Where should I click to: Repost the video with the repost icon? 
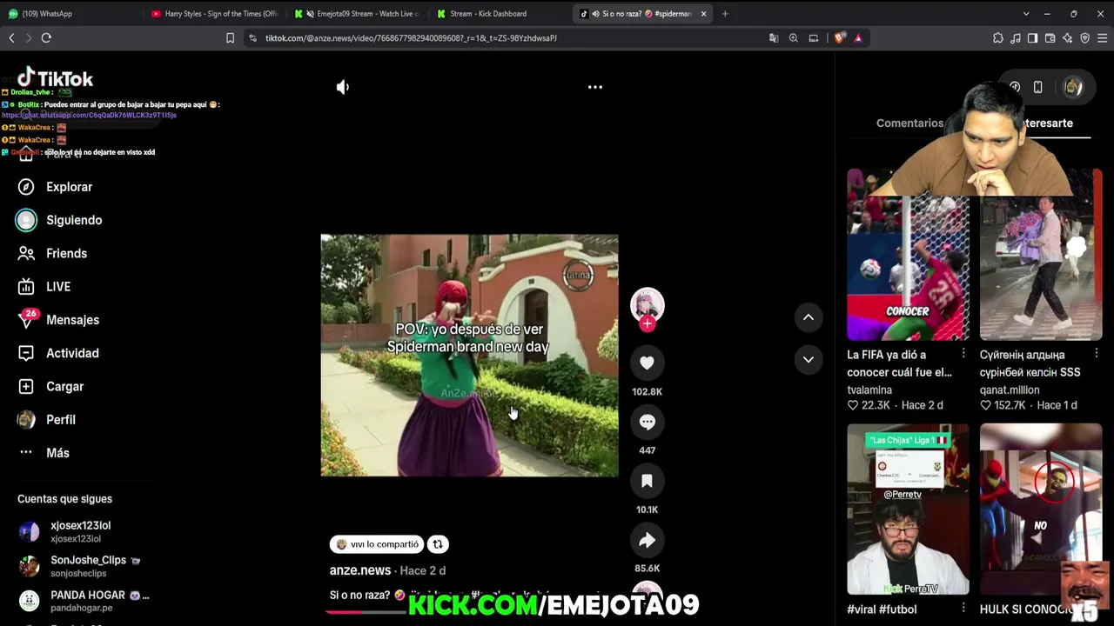[x=438, y=544]
